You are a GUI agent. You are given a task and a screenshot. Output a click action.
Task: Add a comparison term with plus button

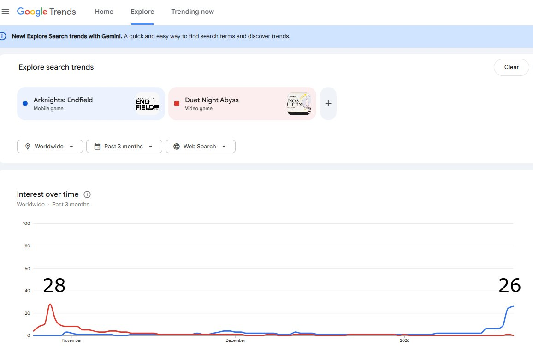pos(328,104)
